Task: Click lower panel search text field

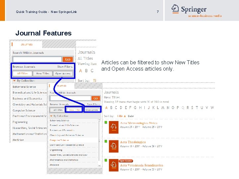Action: pyautogui.click(x=70, y=98)
